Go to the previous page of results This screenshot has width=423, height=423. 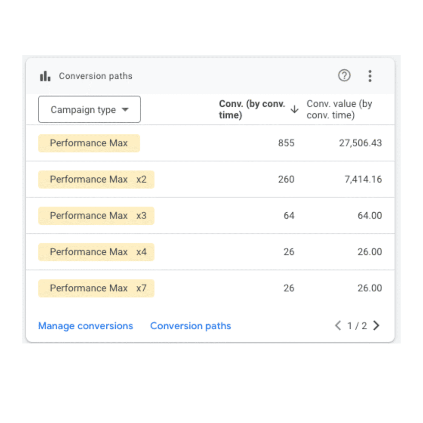tap(338, 326)
